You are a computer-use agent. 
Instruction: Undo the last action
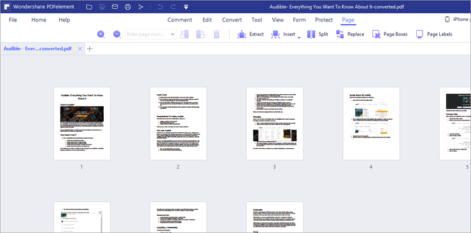click(x=160, y=7)
